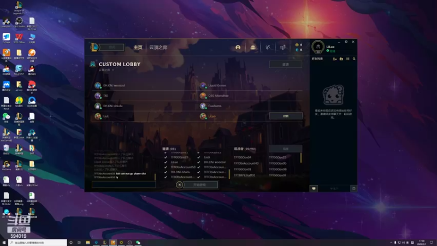The image size is (437, 246).
Task: Click player Q1G Altenahue's avatar
Action: tap(203, 96)
